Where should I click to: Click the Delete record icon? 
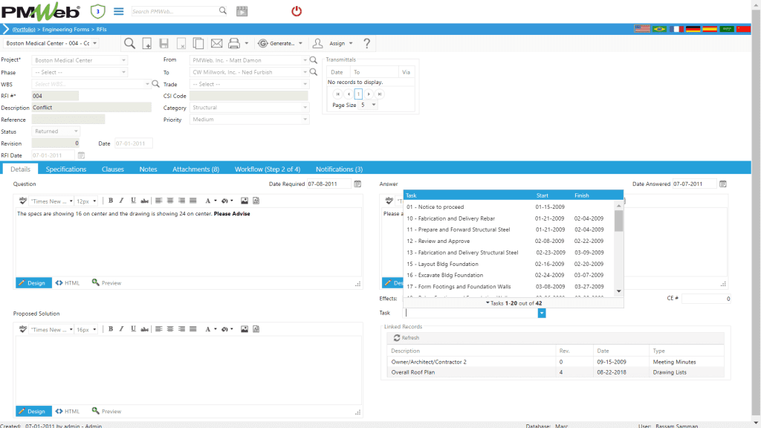(x=181, y=43)
